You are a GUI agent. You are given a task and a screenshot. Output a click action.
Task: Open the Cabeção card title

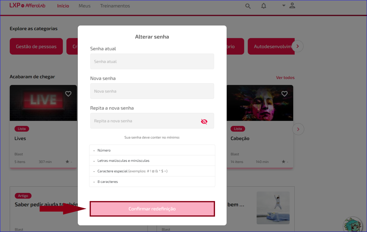(x=240, y=138)
